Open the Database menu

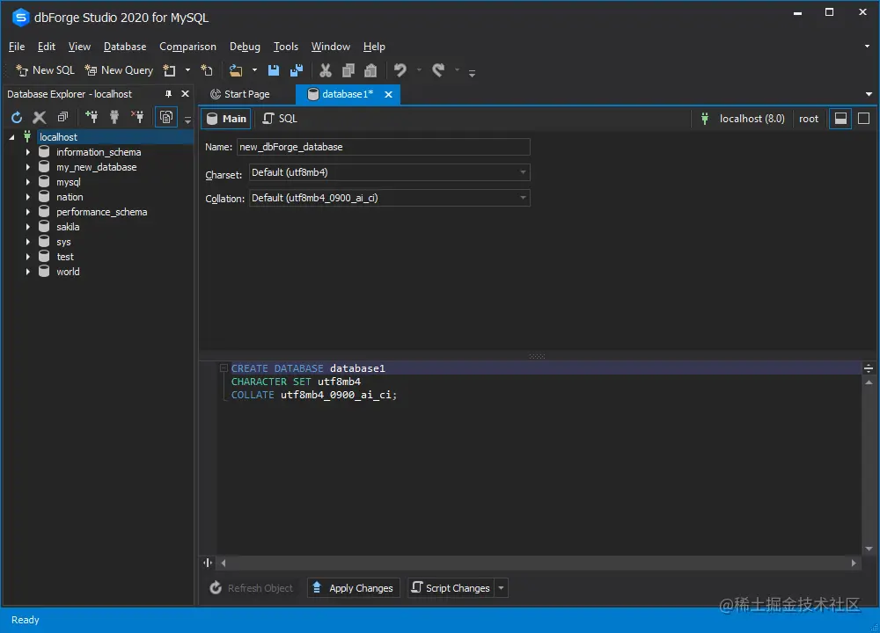pyautogui.click(x=124, y=47)
